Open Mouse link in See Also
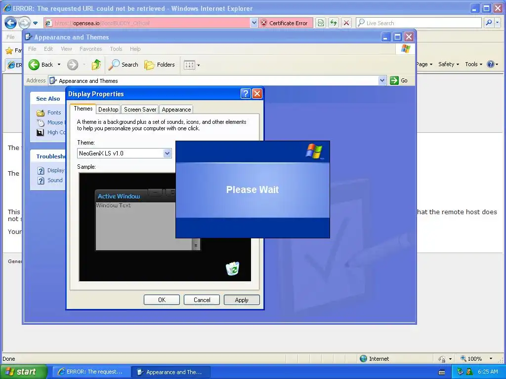506x379 pixels. tap(55, 122)
